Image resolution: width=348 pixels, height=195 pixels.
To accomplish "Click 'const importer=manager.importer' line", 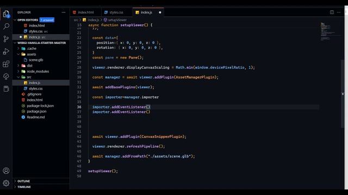I will coord(126,97).
